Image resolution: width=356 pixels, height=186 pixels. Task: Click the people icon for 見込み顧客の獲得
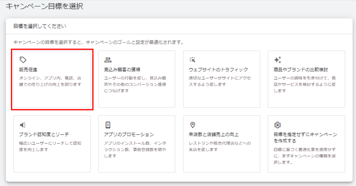coord(108,60)
